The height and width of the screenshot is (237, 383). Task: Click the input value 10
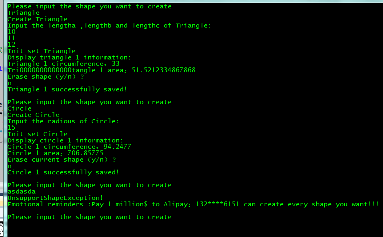point(12,32)
